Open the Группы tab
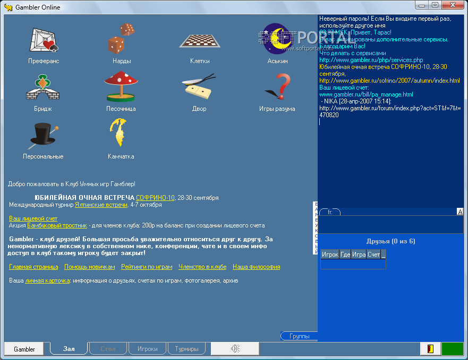 coord(300,336)
